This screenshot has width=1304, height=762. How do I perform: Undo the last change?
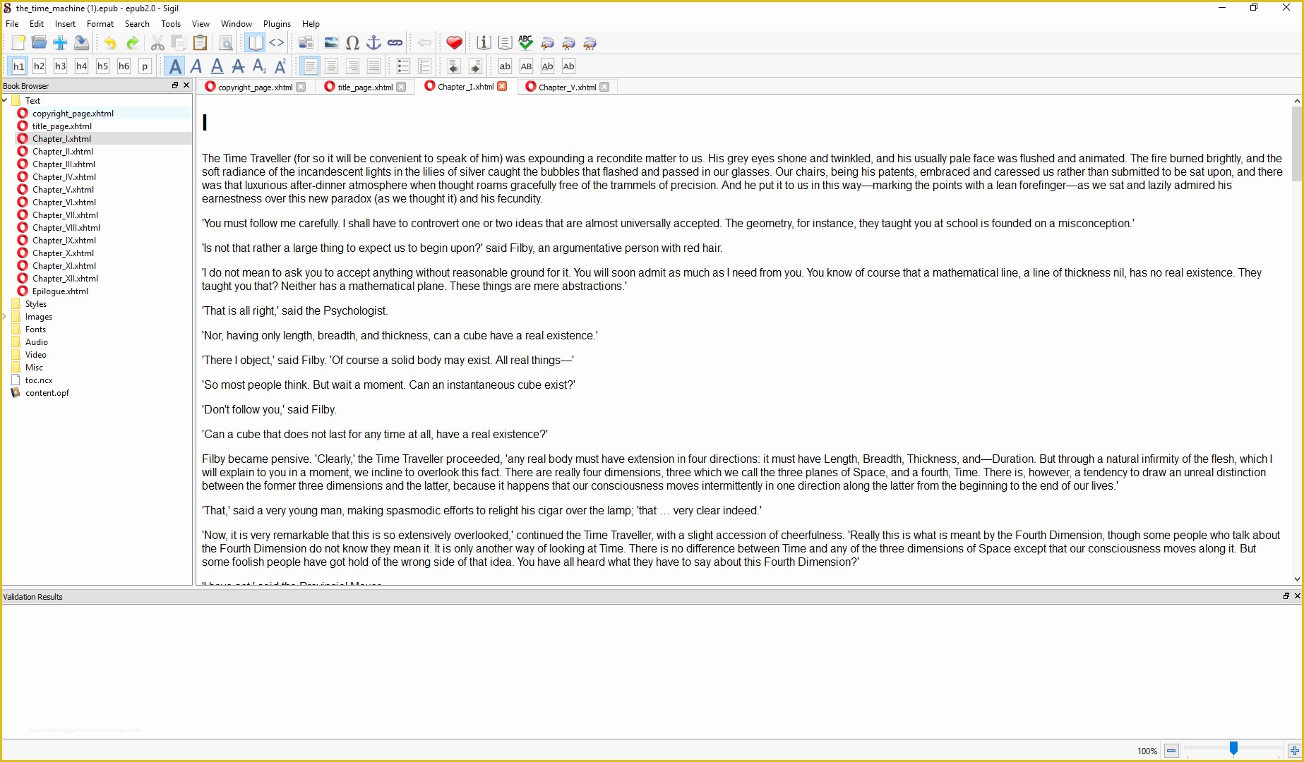110,43
